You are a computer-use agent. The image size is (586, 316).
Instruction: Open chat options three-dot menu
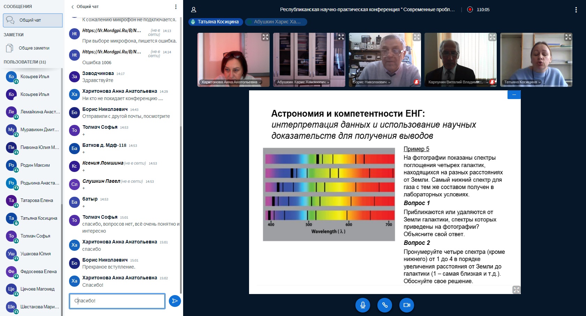tap(176, 7)
